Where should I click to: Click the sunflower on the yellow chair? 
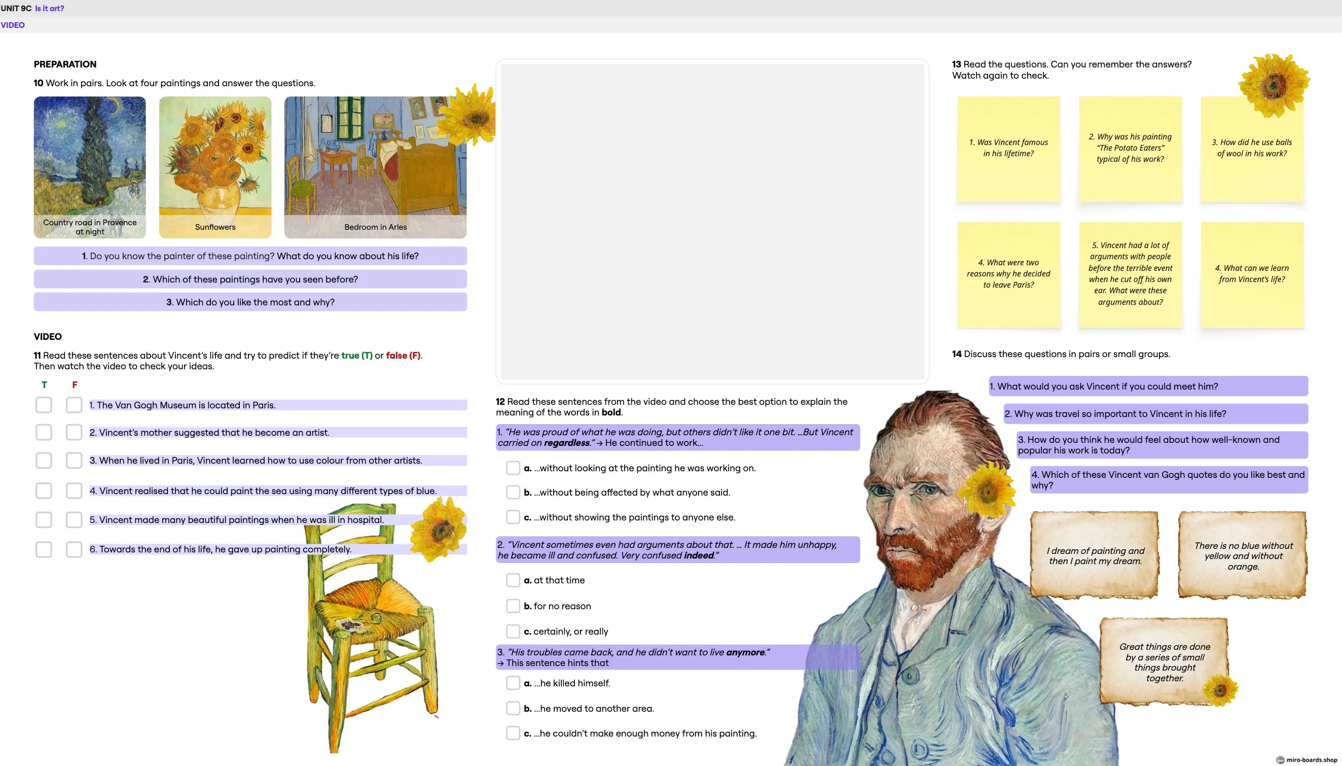[x=438, y=529]
